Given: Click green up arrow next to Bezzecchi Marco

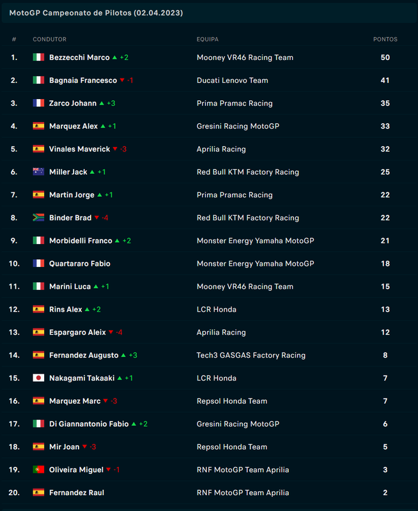Looking at the screenshot, I should 115,57.
